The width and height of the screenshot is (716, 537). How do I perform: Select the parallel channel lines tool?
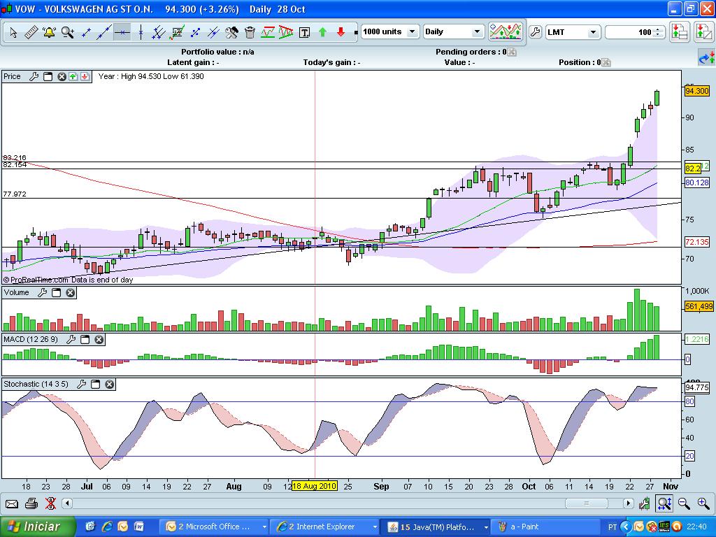[159, 32]
